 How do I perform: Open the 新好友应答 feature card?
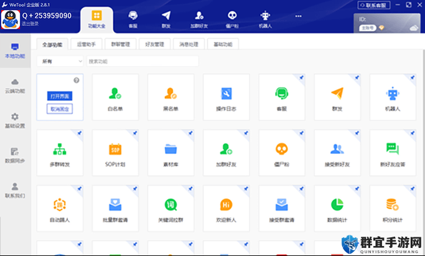[x=393, y=153]
